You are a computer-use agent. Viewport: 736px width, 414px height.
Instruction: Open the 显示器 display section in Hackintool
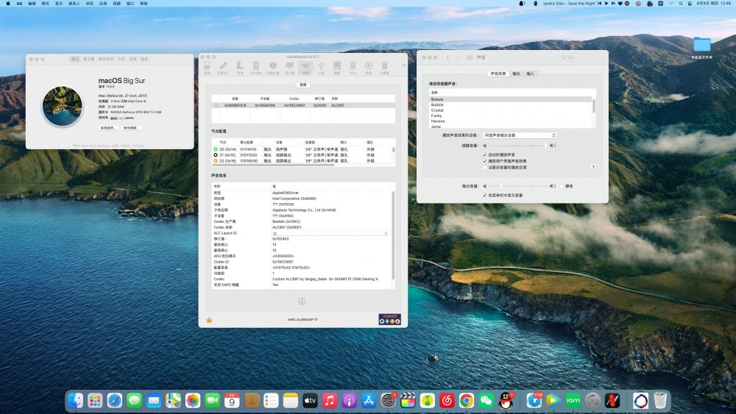289,68
